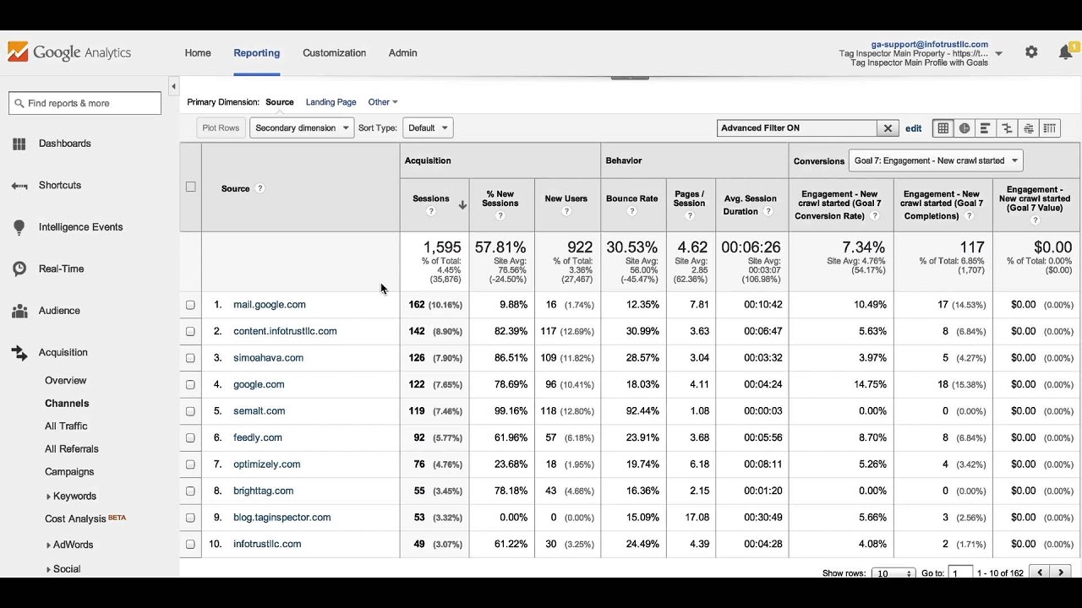Open the Home tab
This screenshot has width=1082, height=608.
pyautogui.click(x=198, y=52)
